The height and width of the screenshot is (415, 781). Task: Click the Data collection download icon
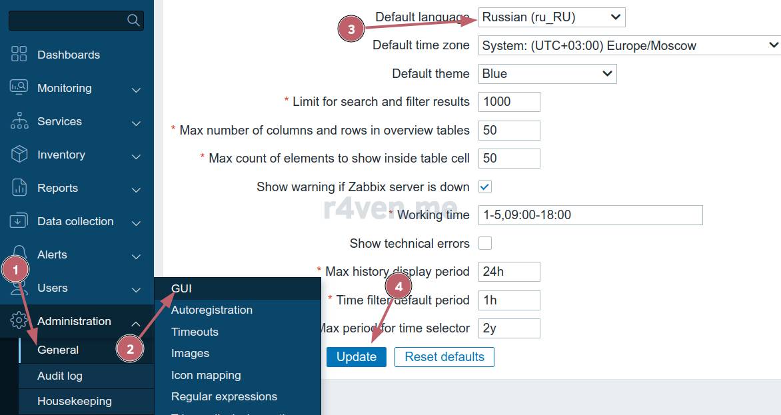pos(19,221)
